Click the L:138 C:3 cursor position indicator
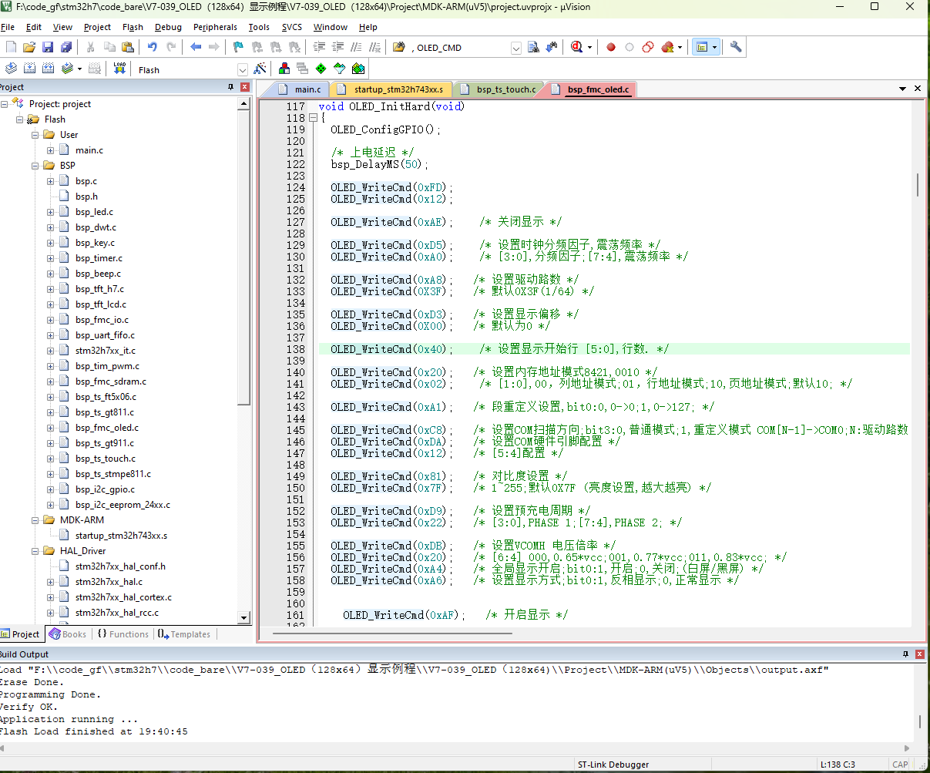 (x=838, y=765)
